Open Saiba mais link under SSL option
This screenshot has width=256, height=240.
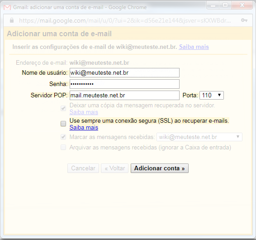84,128
